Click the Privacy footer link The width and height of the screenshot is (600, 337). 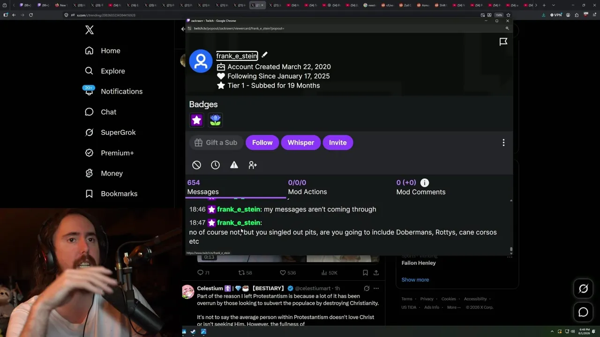(x=427, y=299)
